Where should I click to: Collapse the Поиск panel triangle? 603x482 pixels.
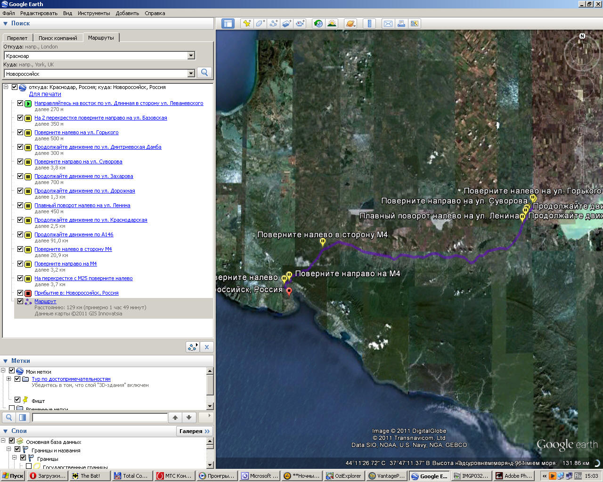[x=6, y=24]
